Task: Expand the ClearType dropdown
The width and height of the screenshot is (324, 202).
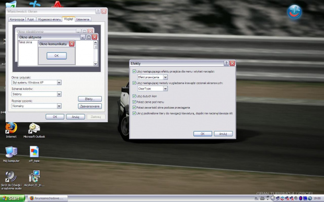Action: [x=165, y=89]
